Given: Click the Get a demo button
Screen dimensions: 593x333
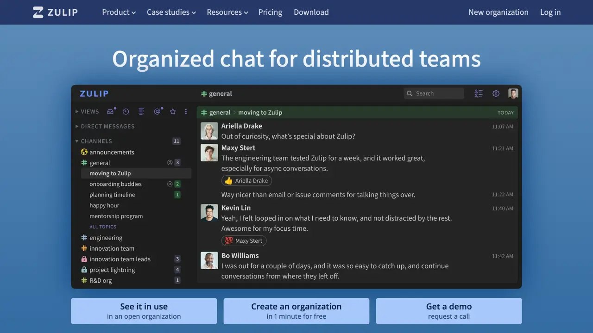Looking at the screenshot, I should click(449, 311).
